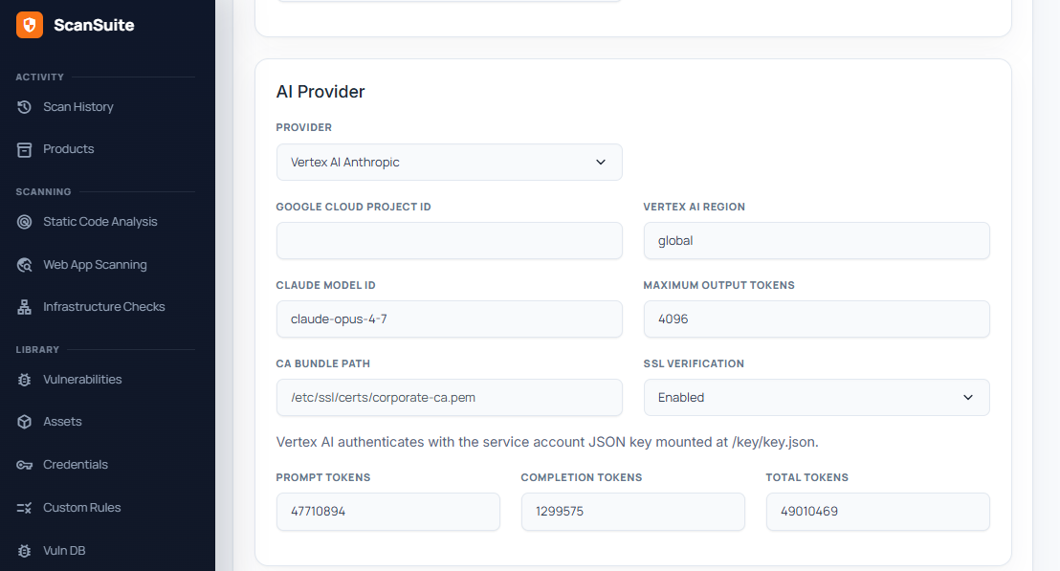Click the Provider dropdown chevron arrow

600,163
